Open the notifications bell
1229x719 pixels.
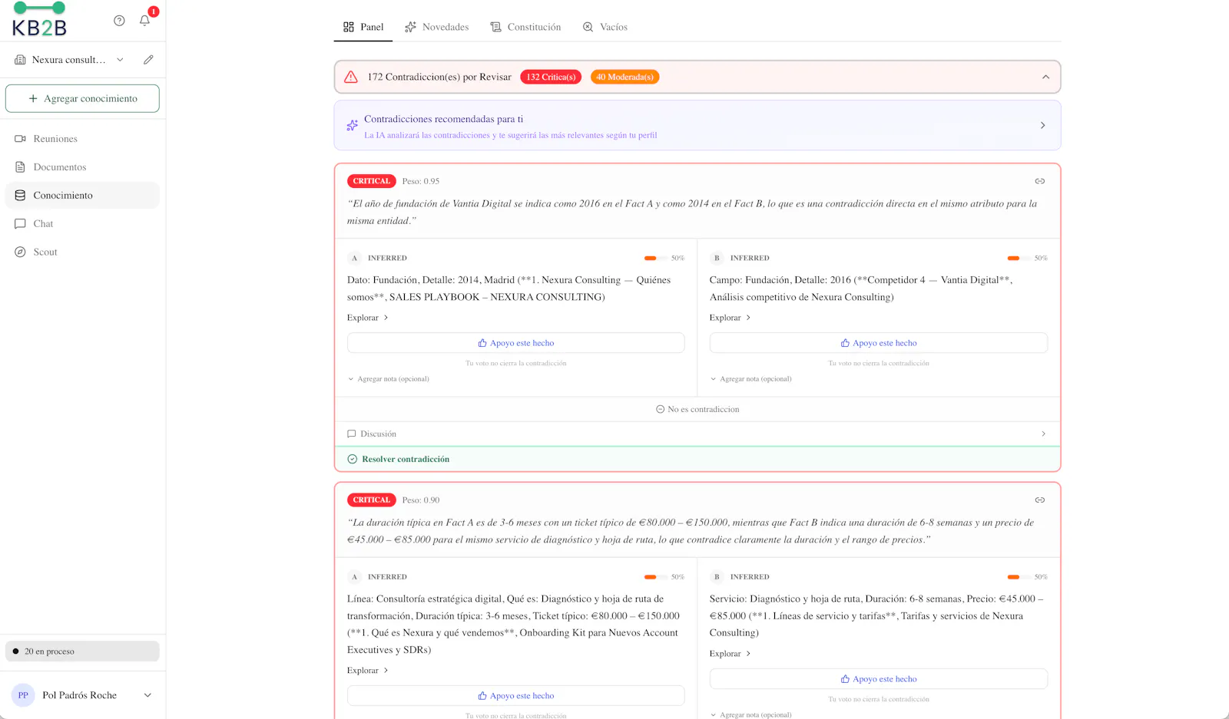click(x=144, y=21)
